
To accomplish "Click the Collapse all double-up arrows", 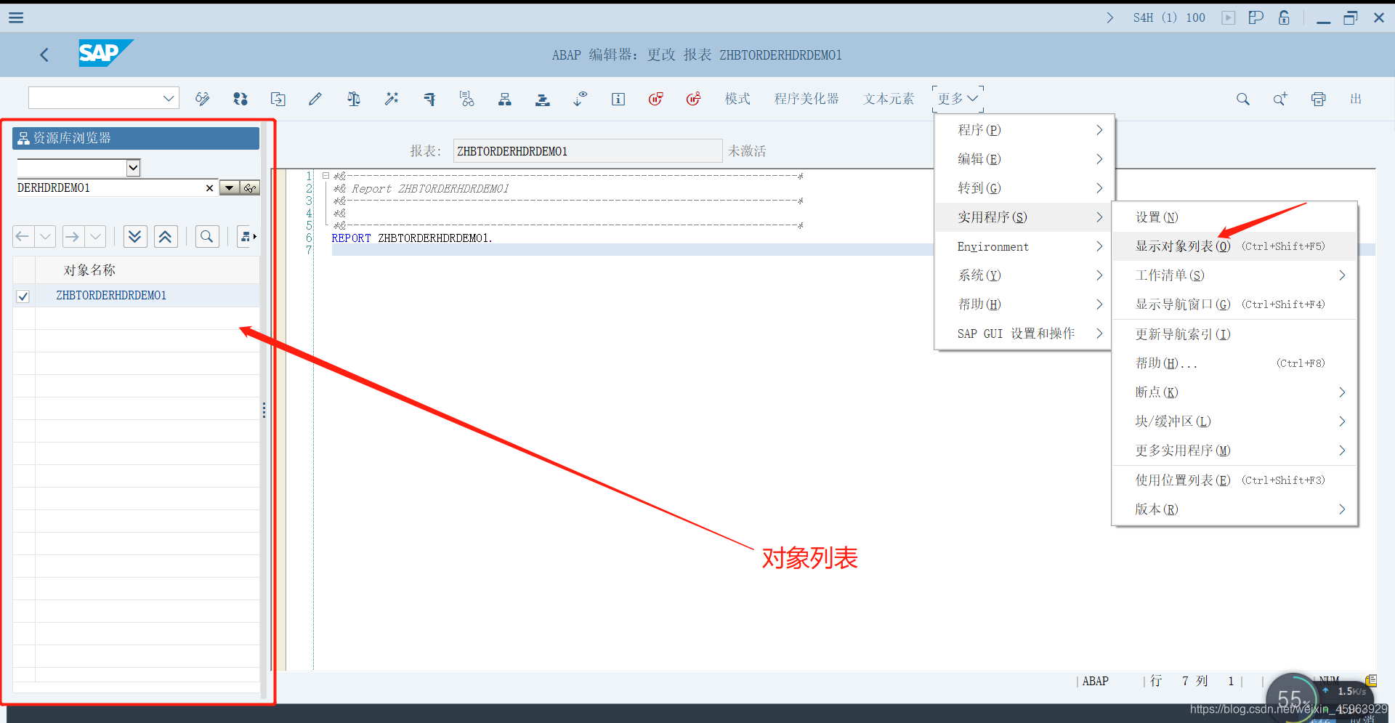I will click(166, 237).
